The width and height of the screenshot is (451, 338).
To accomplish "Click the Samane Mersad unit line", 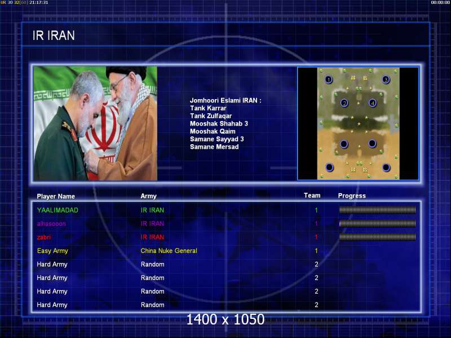I will coord(214,147).
